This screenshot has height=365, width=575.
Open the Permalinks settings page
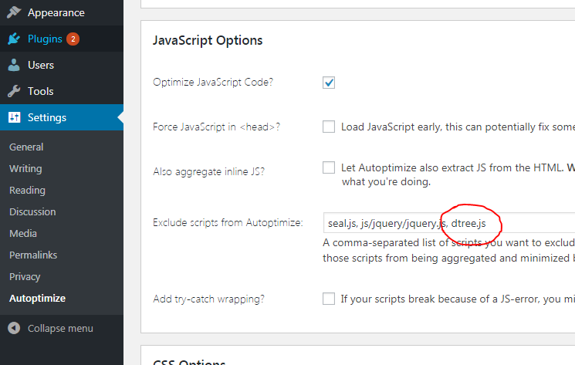33,255
